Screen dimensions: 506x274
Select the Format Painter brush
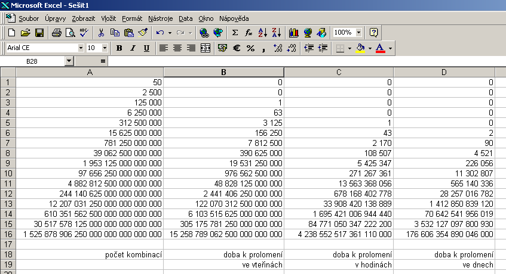coord(143,33)
